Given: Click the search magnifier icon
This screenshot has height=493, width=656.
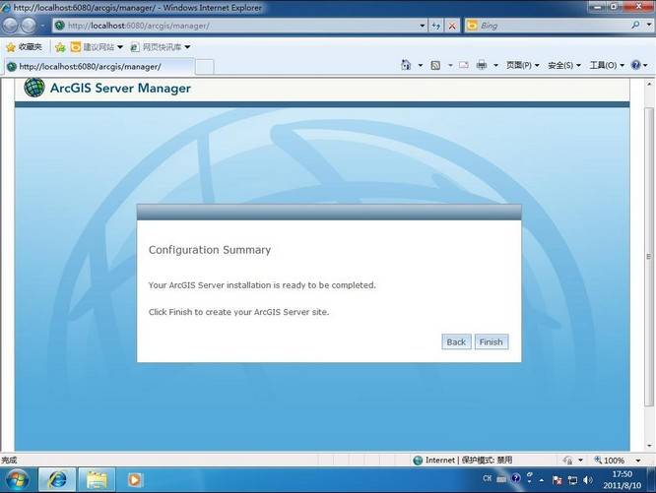Looking at the screenshot, I should click(635, 26).
